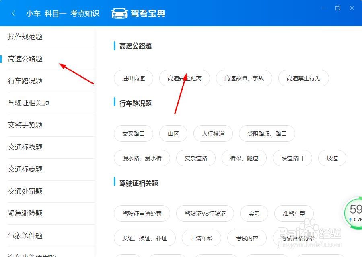The height and width of the screenshot is (257, 362).
Task: Open the 实习 topic
Action: tap(254, 214)
